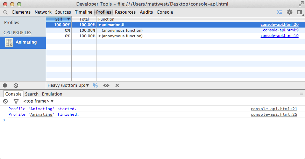Open console-api.html:21 link in console
305x159 pixels.
tap(274, 109)
